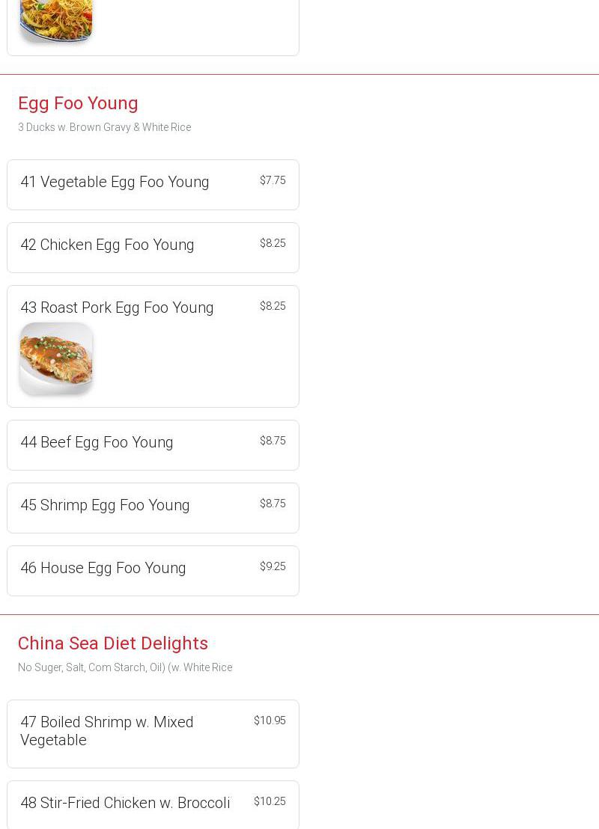Click the $8.75 price next to Beef Egg Foo Young

[273, 441]
